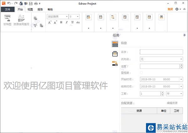Click the Paste icon beside the scissors
Viewport: 188px width, 133px height.
click(x=41, y=25)
